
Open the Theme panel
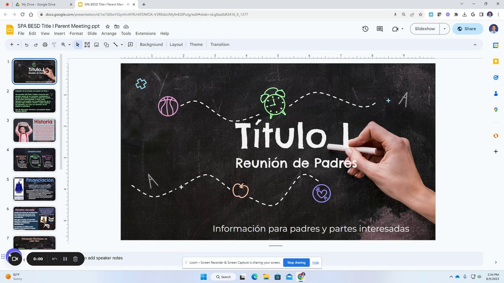tap(196, 45)
